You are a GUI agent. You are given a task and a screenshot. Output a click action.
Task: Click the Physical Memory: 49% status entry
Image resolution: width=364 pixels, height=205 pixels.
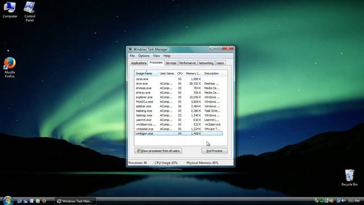pos(202,163)
